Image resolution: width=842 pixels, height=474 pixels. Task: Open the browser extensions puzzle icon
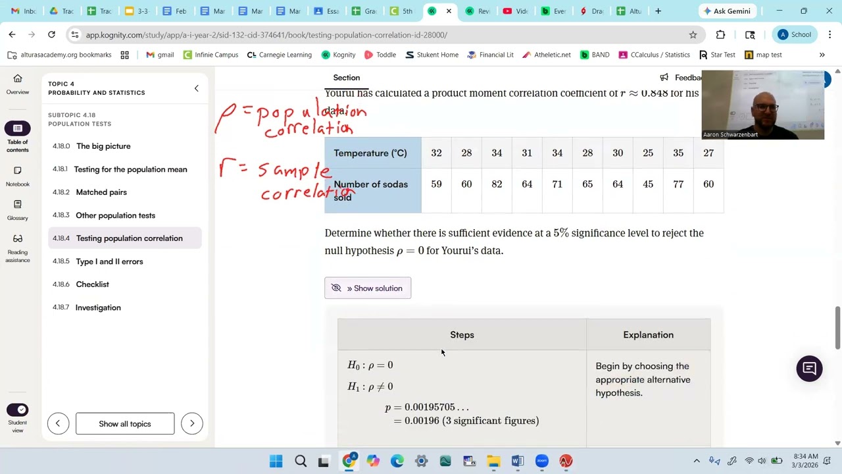pos(720,35)
